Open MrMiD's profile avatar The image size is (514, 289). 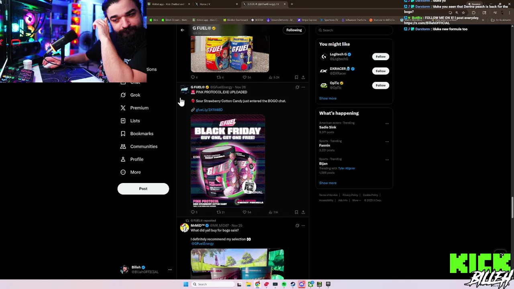click(184, 228)
